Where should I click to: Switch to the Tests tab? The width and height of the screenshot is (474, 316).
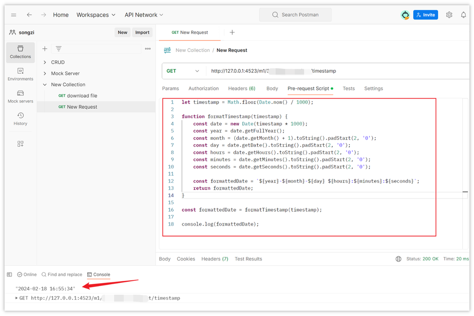(x=348, y=89)
